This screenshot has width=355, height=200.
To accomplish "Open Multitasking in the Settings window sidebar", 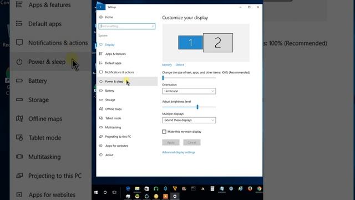I will pyautogui.click(x=113, y=127).
